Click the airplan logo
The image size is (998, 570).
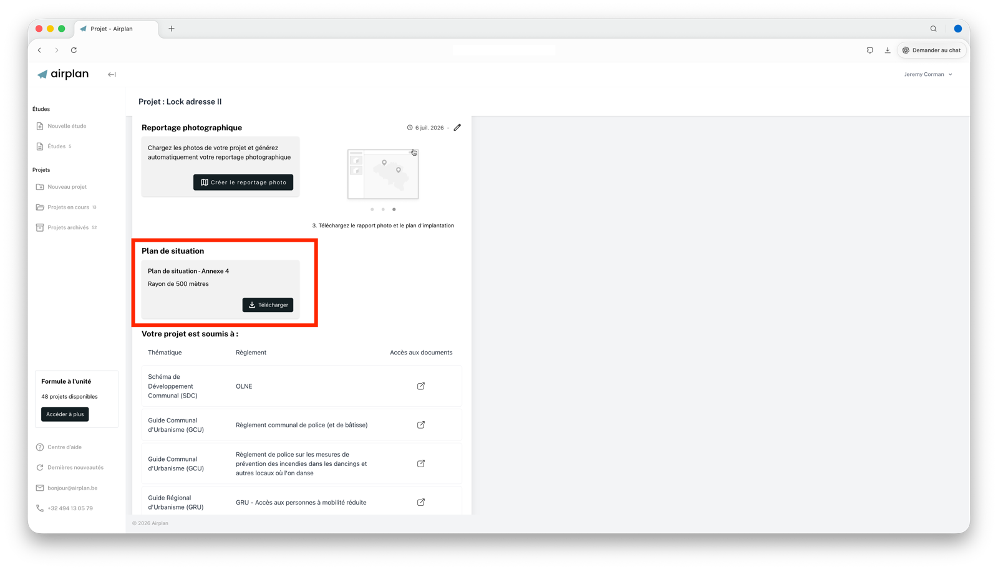[63, 74]
